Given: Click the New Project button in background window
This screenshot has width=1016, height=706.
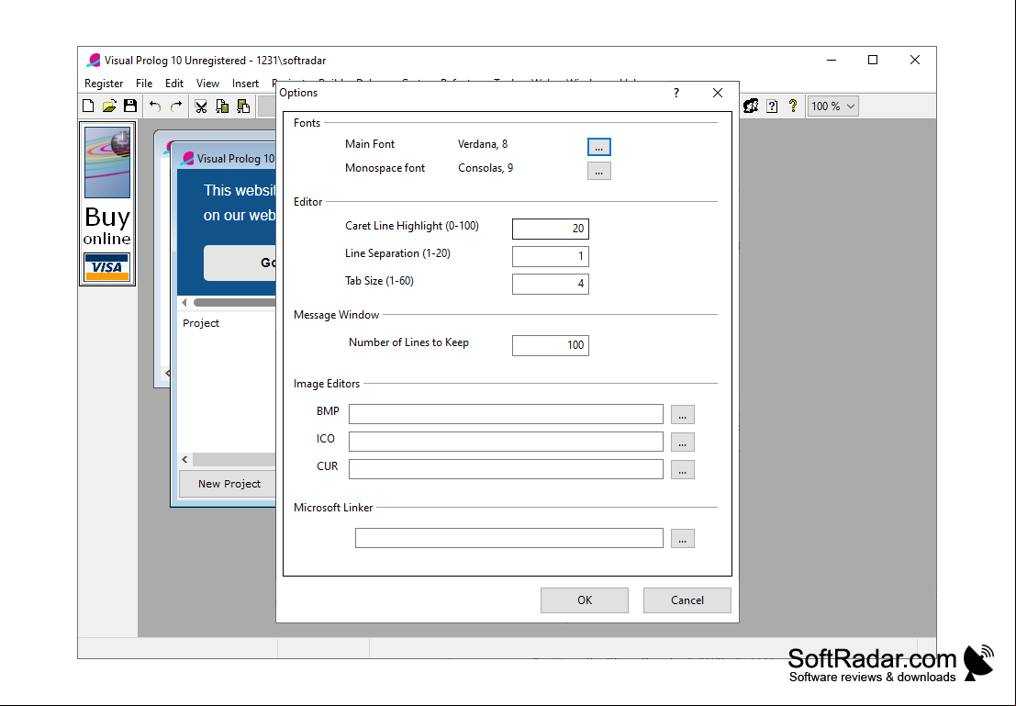Looking at the screenshot, I should [229, 484].
